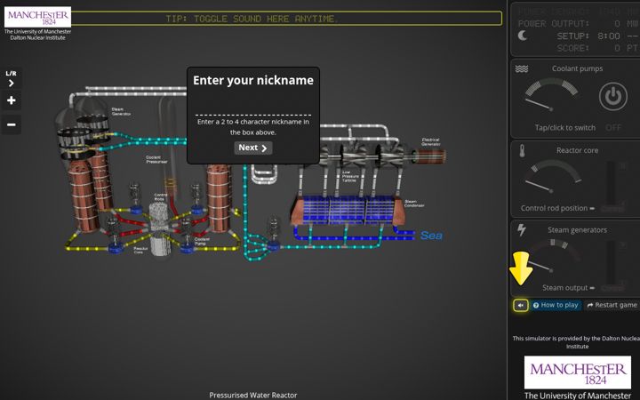This screenshot has width=640, height=400.
Task: Click the Reactor core temperature gauge
Action: (x=552, y=177)
